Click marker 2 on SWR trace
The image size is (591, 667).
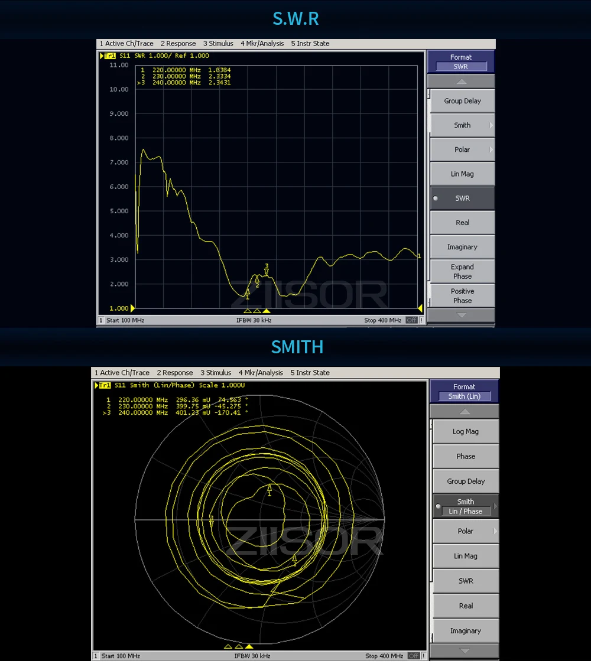click(x=257, y=281)
